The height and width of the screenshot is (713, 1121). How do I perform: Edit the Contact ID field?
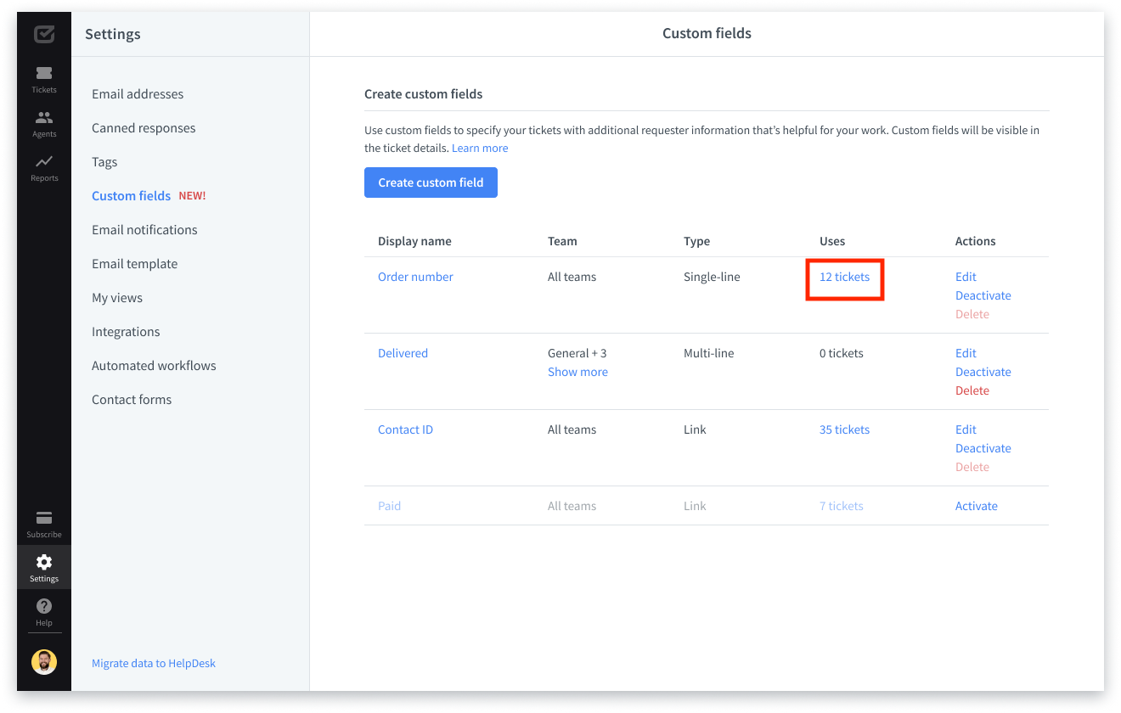coord(966,429)
